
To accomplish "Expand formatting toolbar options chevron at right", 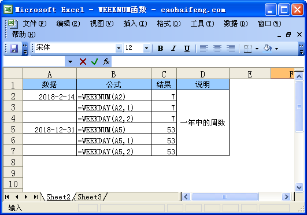I will [x=302, y=49].
